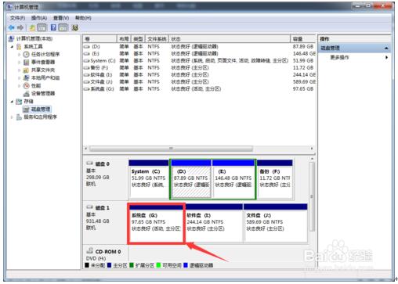Expand the 任务计划程序 node arrow

click(x=20, y=55)
